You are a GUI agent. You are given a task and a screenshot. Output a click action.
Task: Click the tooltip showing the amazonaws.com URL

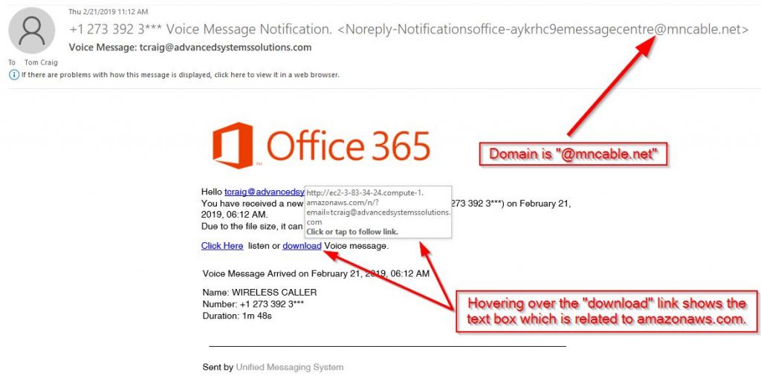378,212
